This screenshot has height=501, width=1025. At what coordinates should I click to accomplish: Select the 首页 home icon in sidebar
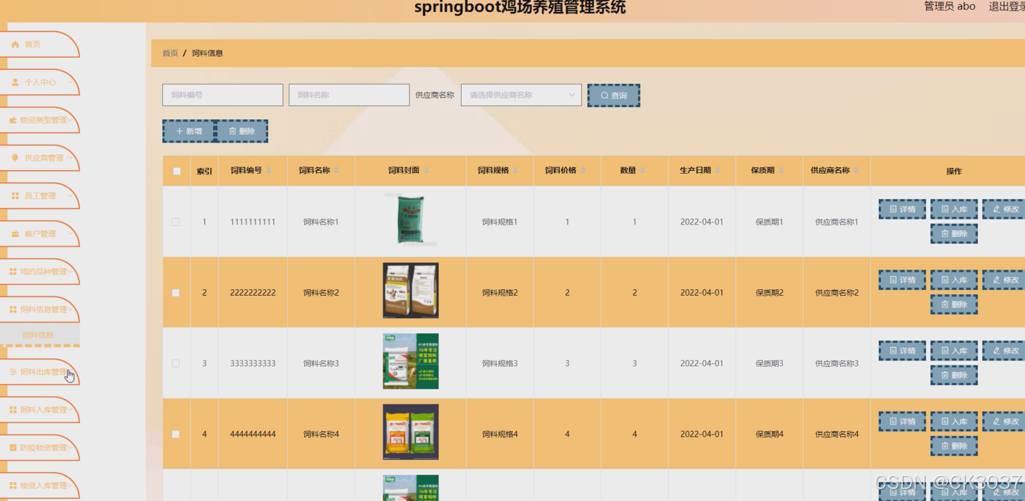16,44
